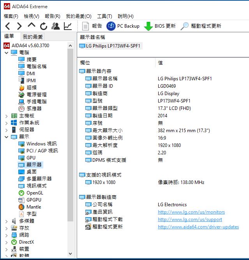Open the 檔案(F) menu

[11, 16]
